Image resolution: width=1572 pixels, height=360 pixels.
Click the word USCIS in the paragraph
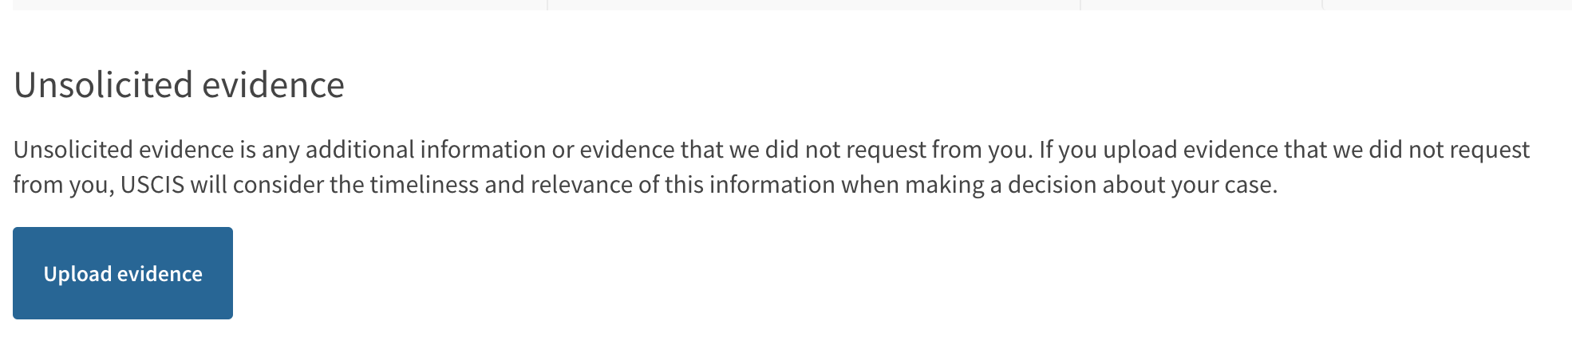coord(152,185)
